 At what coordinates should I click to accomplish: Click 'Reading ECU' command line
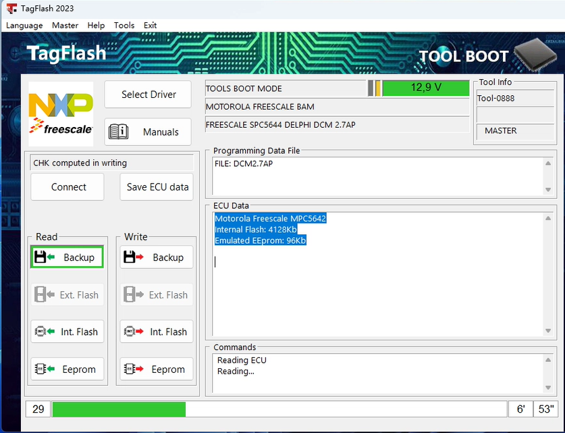coord(242,360)
